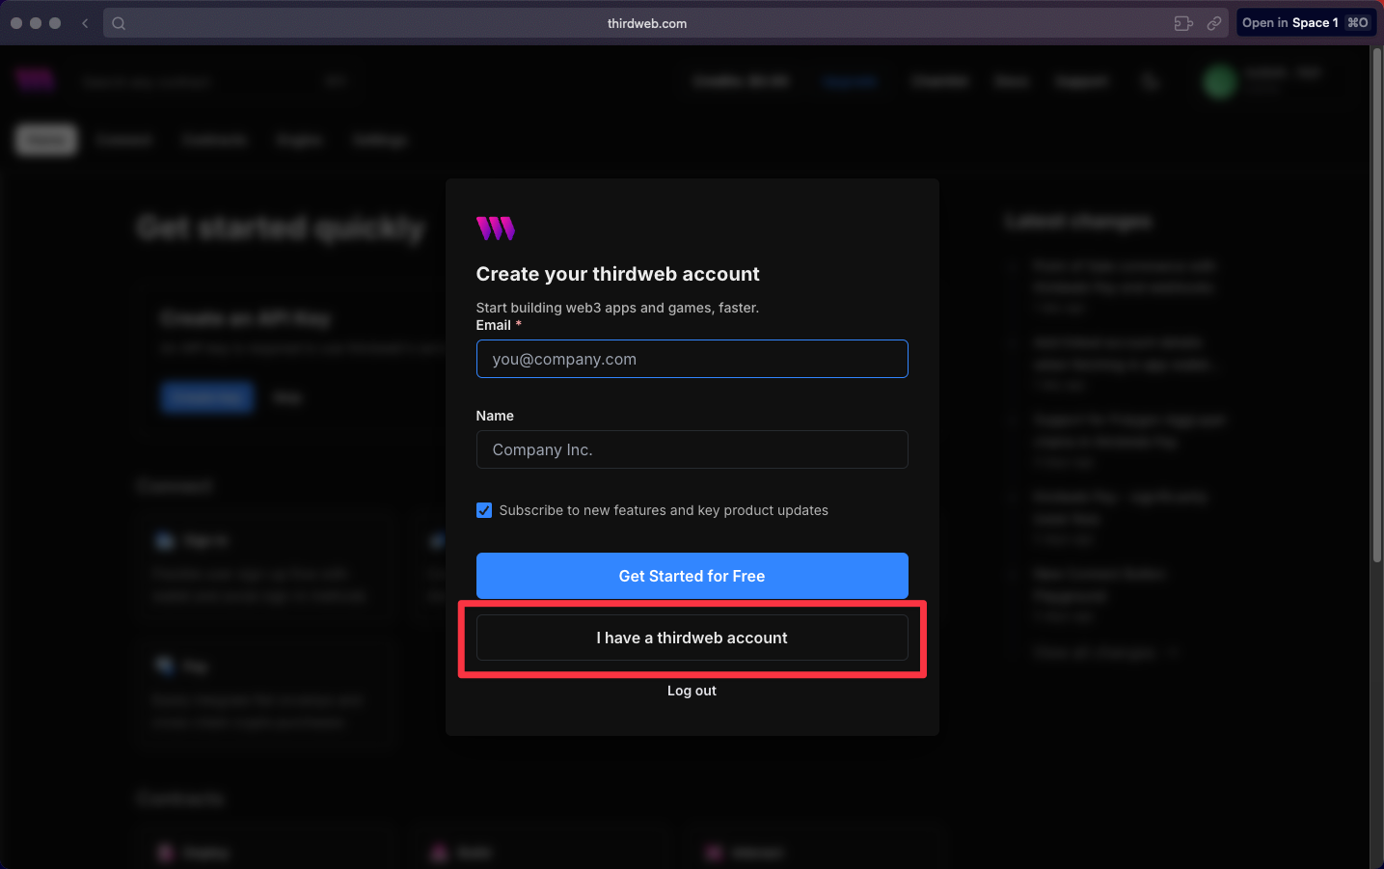Click the Subscribe to new features label

[x=664, y=510]
